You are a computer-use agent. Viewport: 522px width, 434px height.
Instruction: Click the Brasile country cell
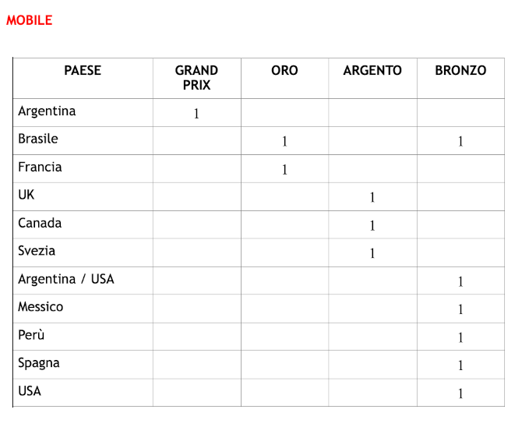(83, 141)
